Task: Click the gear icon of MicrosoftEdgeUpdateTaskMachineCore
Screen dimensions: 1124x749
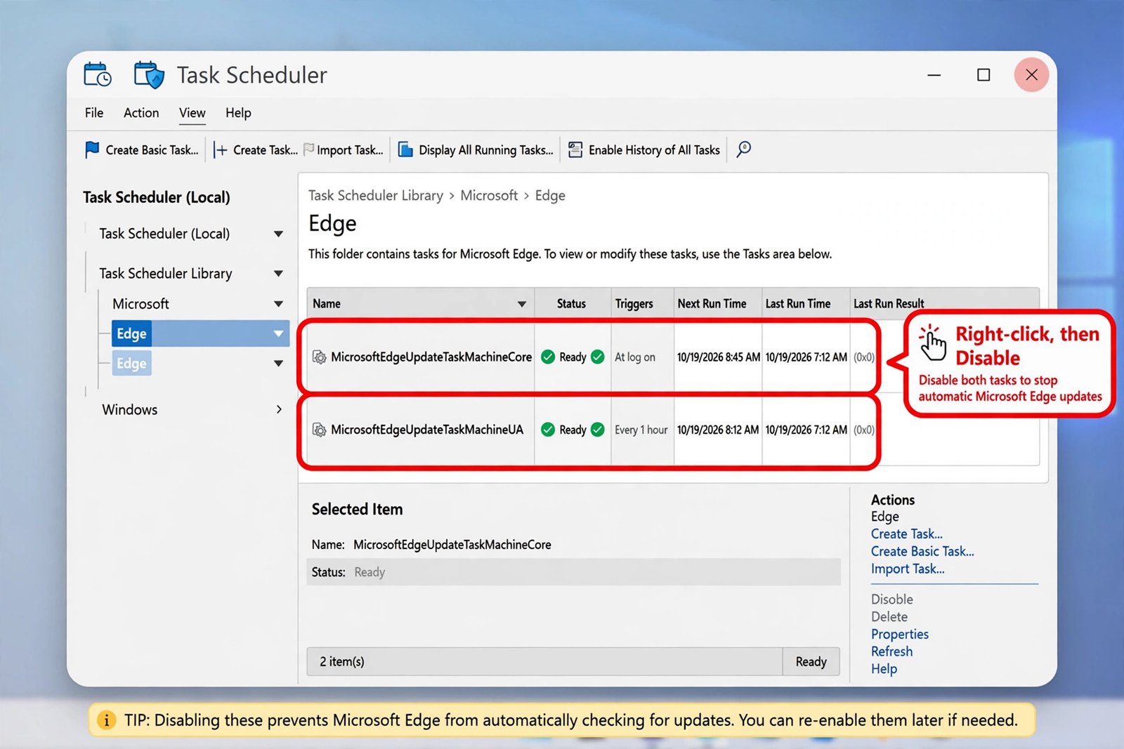Action: 319,357
